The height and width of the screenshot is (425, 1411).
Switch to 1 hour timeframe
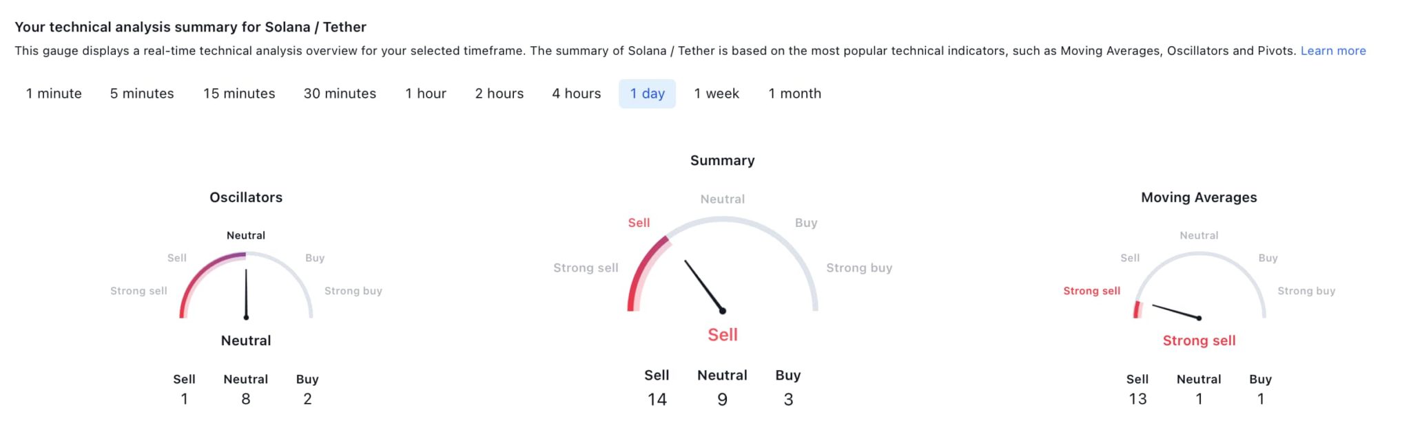(426, 94)
